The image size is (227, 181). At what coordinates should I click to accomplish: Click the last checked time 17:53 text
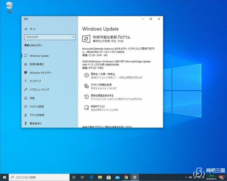(108, 41)
